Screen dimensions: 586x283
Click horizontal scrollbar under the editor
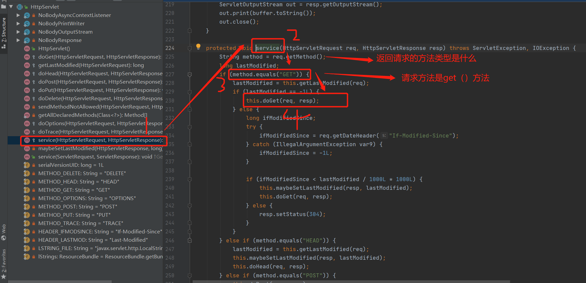(x=351, y=282)
